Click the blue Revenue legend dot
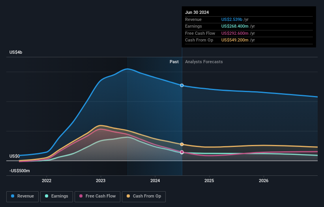This screenshot has width=324, height=207. pos(13,196)
